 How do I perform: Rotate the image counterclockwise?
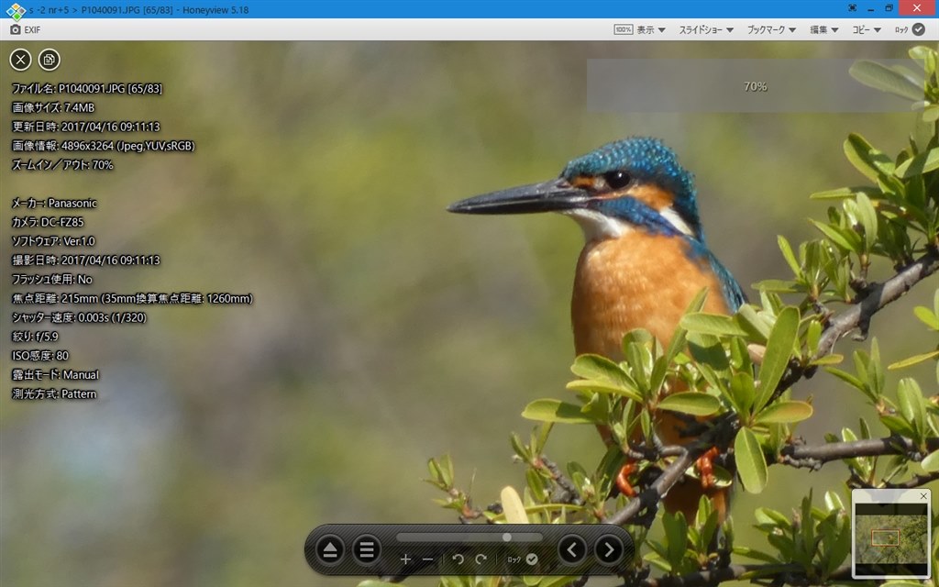pos(458,558)
